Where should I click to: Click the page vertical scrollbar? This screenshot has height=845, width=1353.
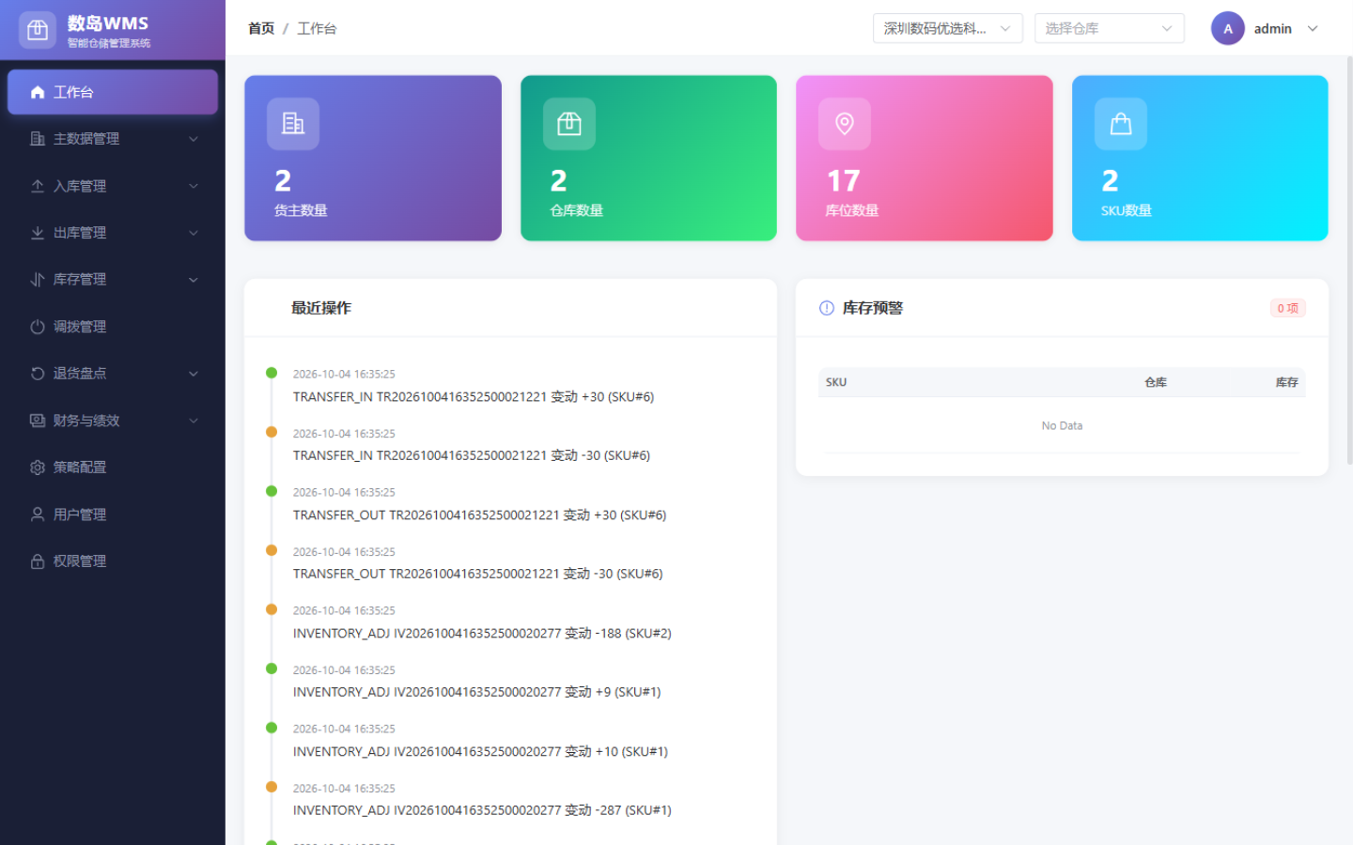pyautogui.click(x=1349, y=260)
